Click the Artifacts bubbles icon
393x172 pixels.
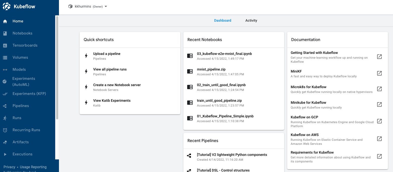point(5,142)
